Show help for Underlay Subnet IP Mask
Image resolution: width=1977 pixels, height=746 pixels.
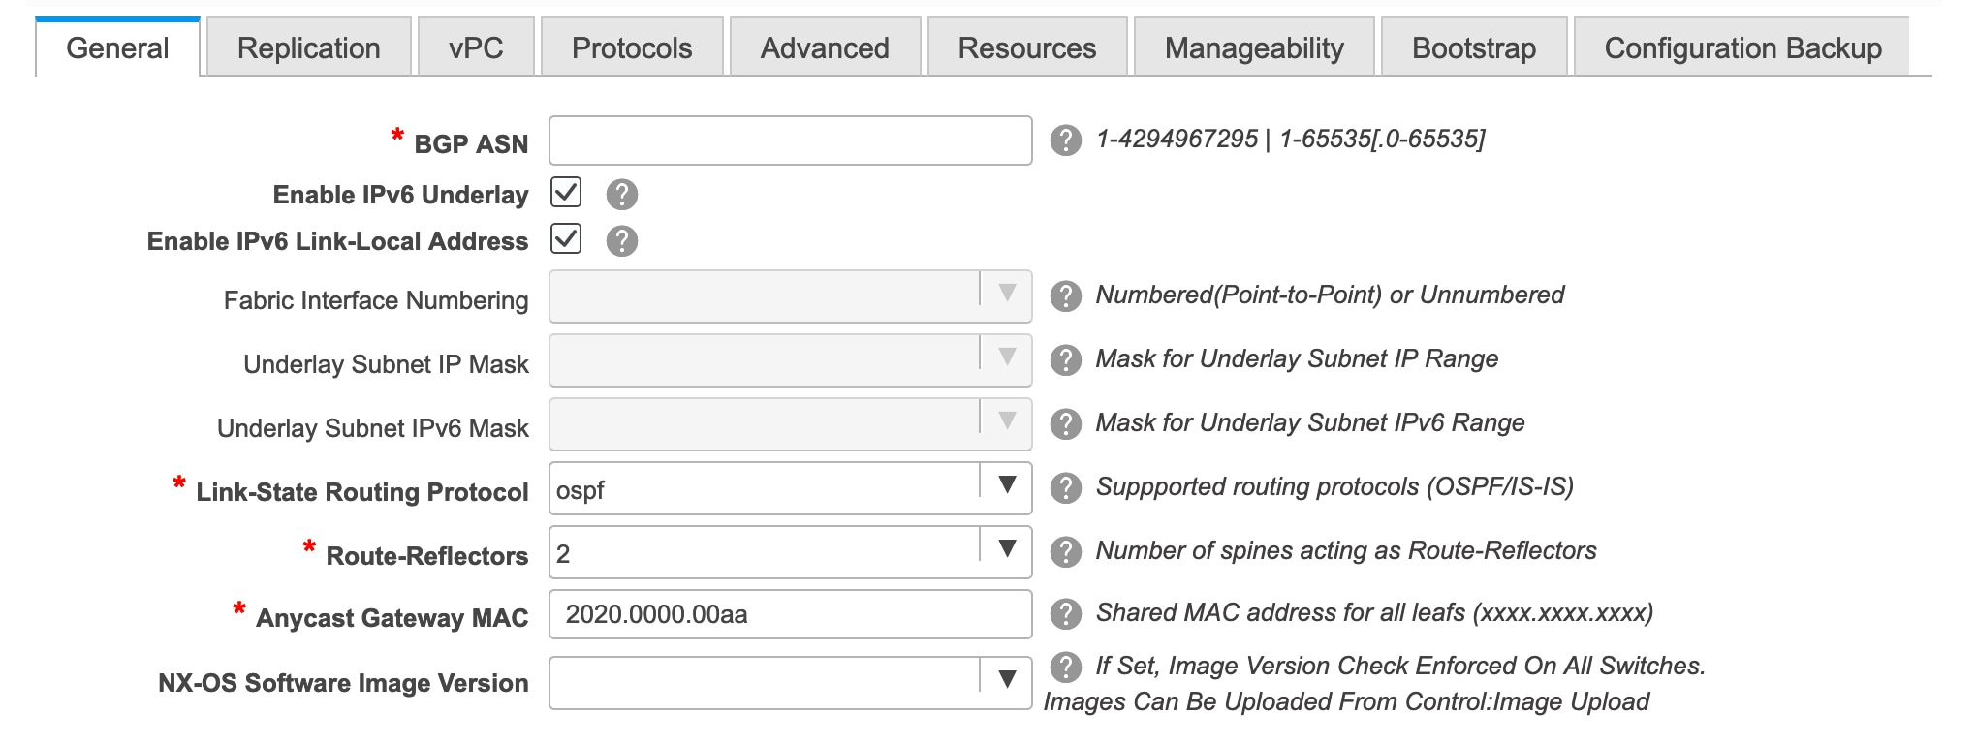click(1065, 360)
